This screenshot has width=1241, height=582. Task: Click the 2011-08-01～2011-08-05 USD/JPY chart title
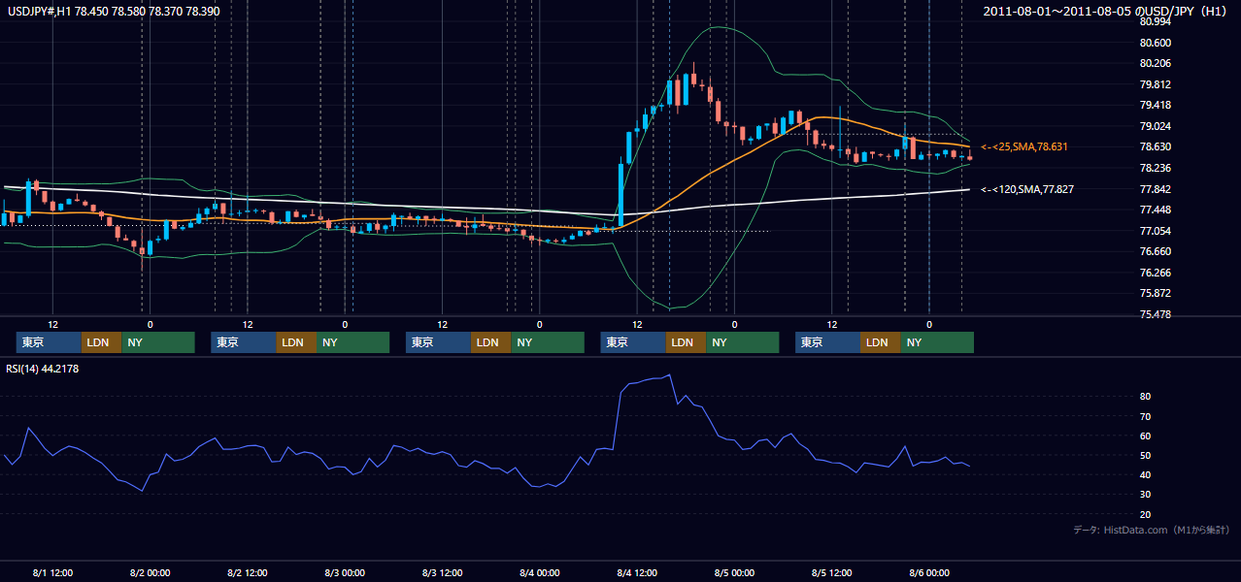[1105, 12]
